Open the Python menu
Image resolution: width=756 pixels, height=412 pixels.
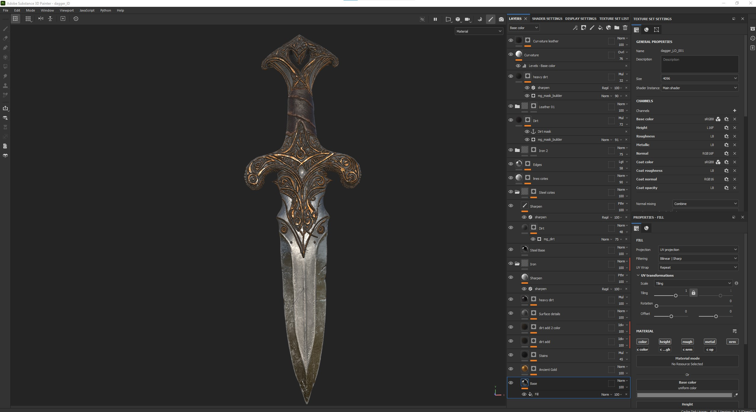point(105,10)
